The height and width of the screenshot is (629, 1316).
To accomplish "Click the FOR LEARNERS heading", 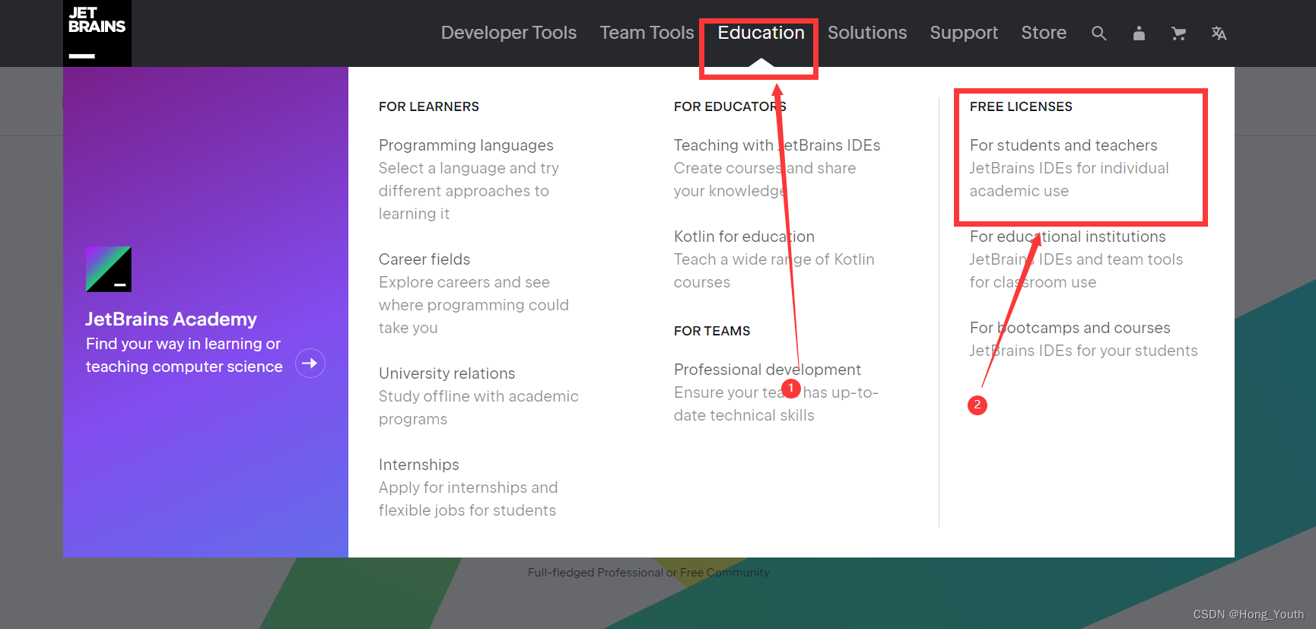I will pyautogui.click(x=429, y=106).
